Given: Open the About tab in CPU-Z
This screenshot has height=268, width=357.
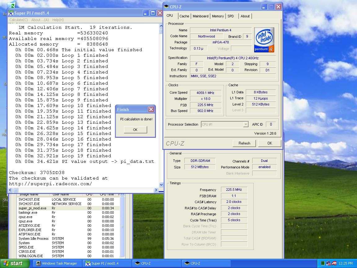Looking at the screenshot, I should coord(245,16).
